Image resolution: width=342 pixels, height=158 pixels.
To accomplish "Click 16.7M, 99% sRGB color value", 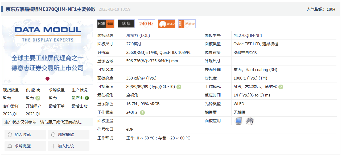I will pos(143,104).
